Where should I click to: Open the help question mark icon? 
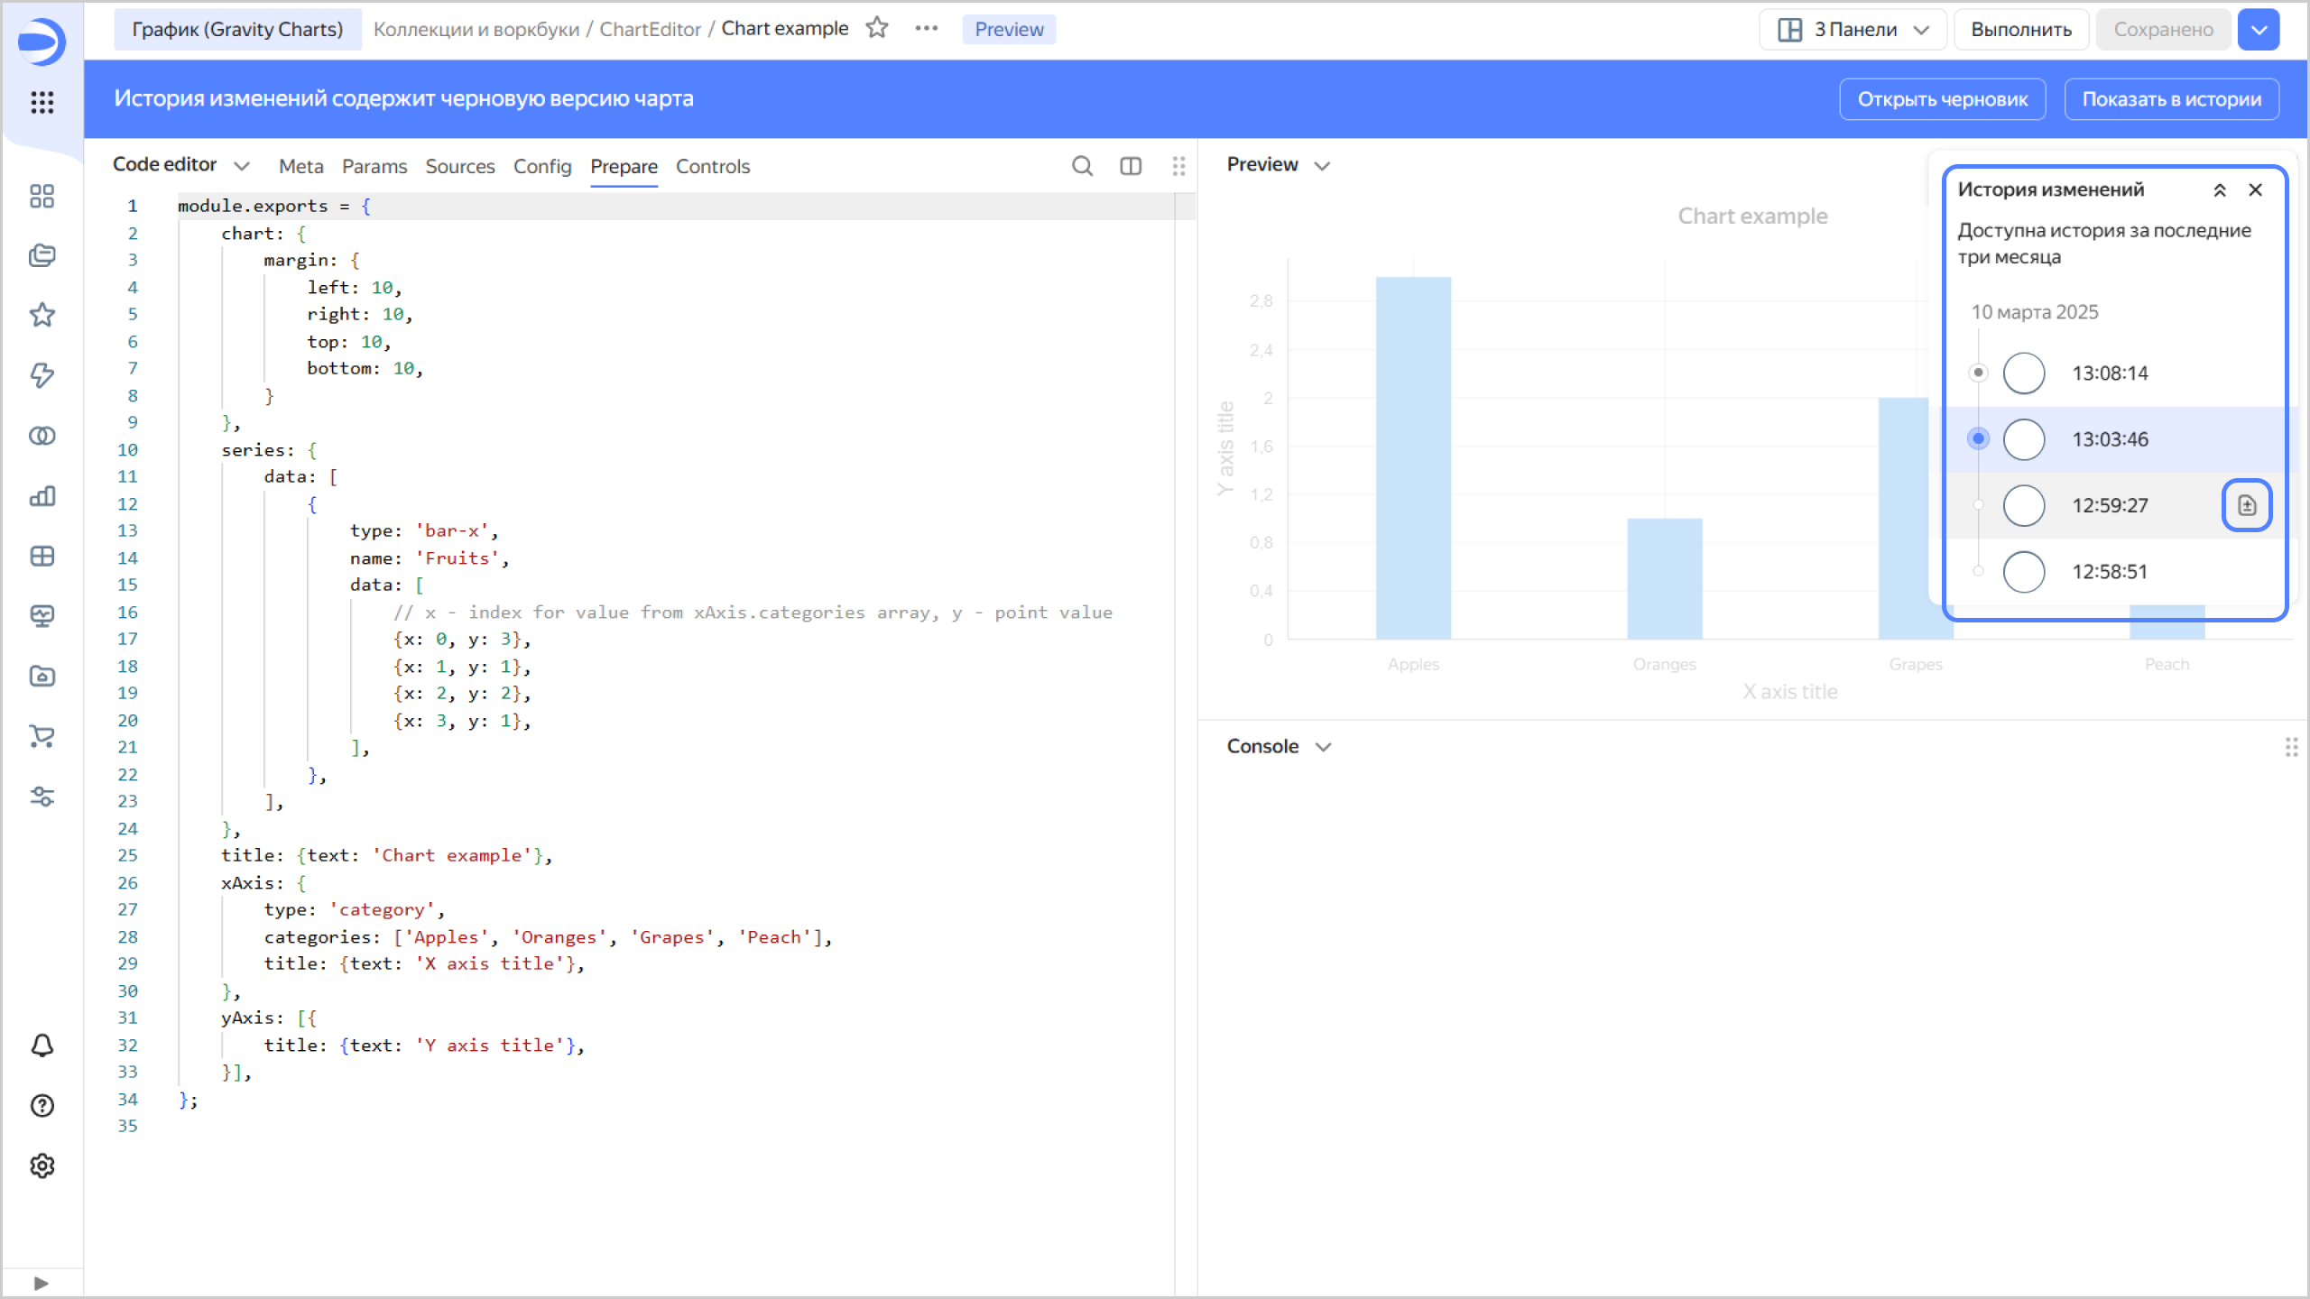(x=42, y=1106)
